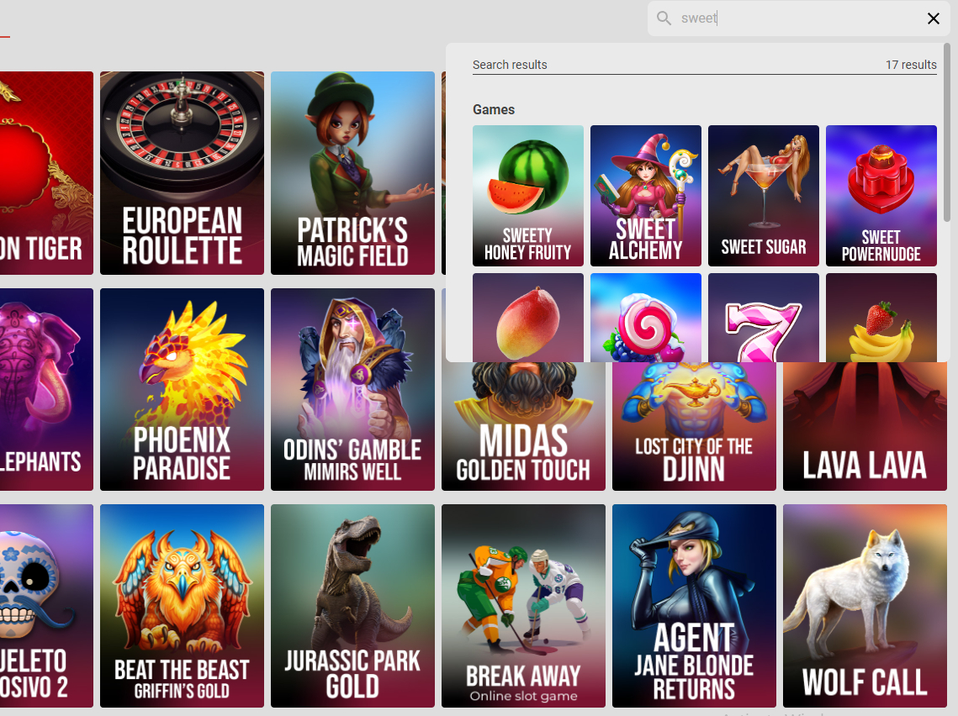Launch the Sweet Sugar game
This screenshot has width=958, height=716.
point(764,195)
